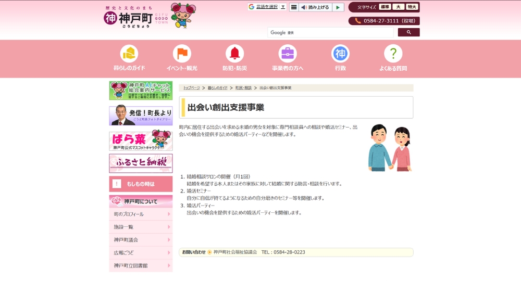Screen dimensions: 521x281
Task: Click the 神戸町について section header
Action: point(141,201)
